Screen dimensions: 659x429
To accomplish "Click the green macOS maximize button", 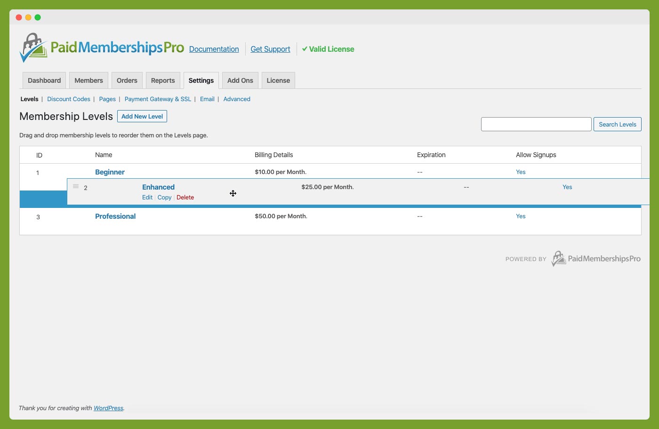I will (x=38, y=17).
